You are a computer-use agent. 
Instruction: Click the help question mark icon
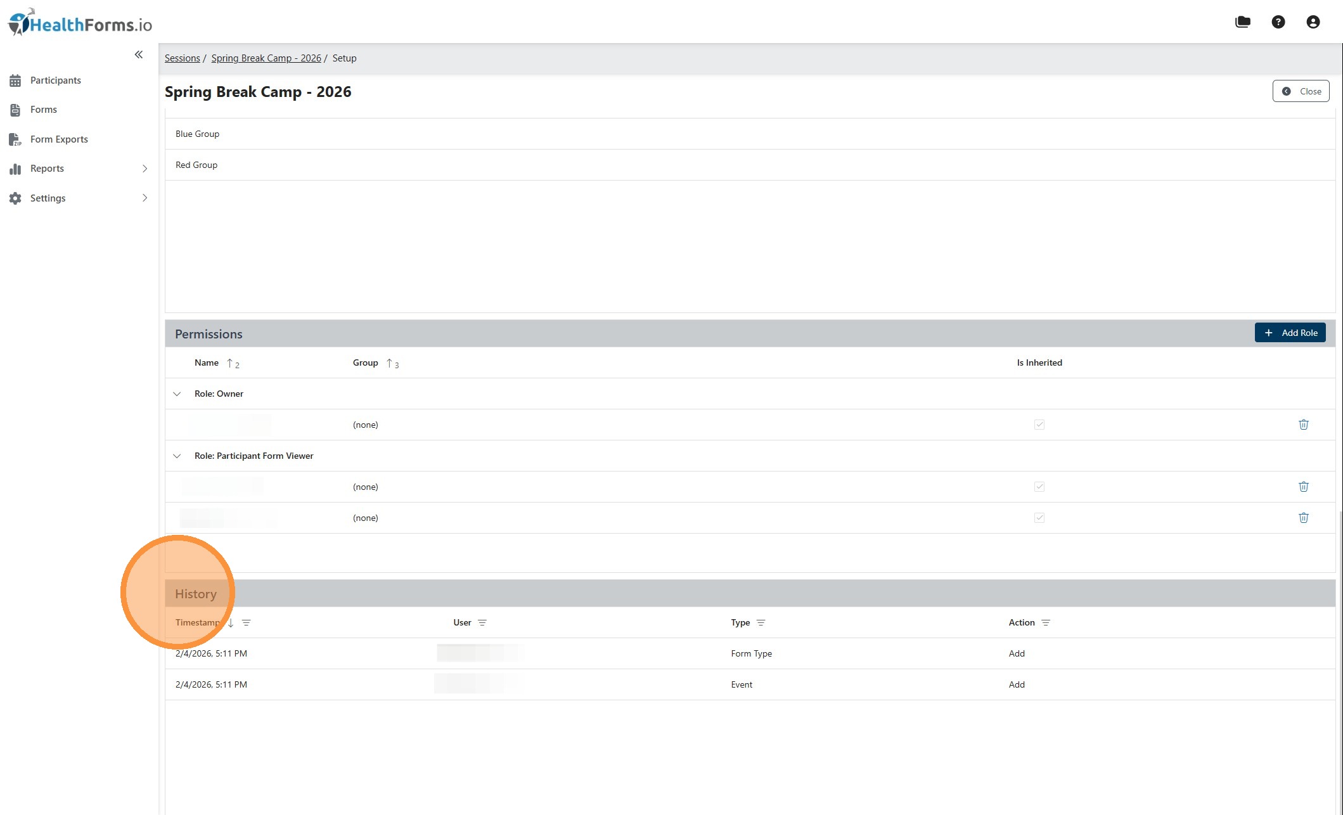(1278, 22)
